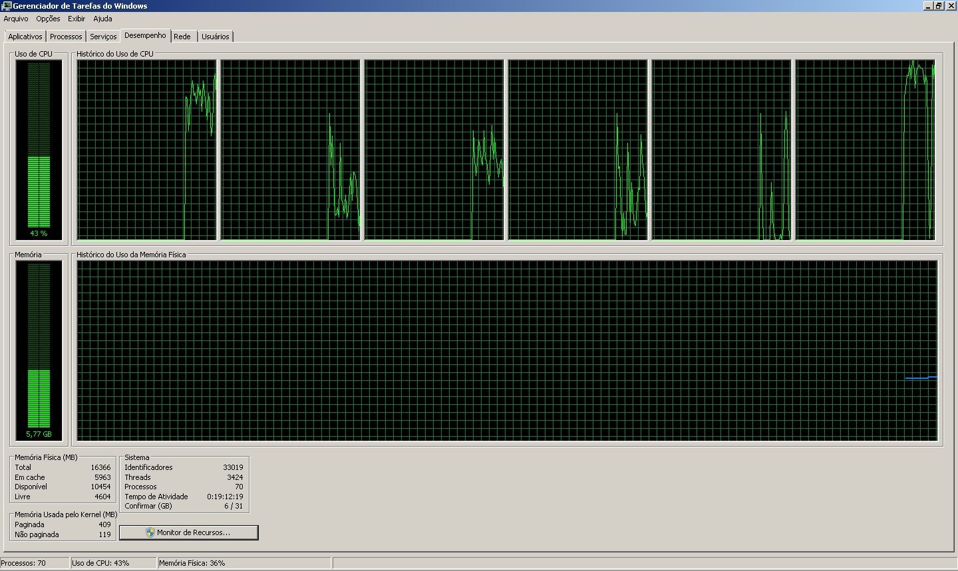This screenshot has width=958, height=571.
Task: Open the Opções menu
Action: click(48, 19)
